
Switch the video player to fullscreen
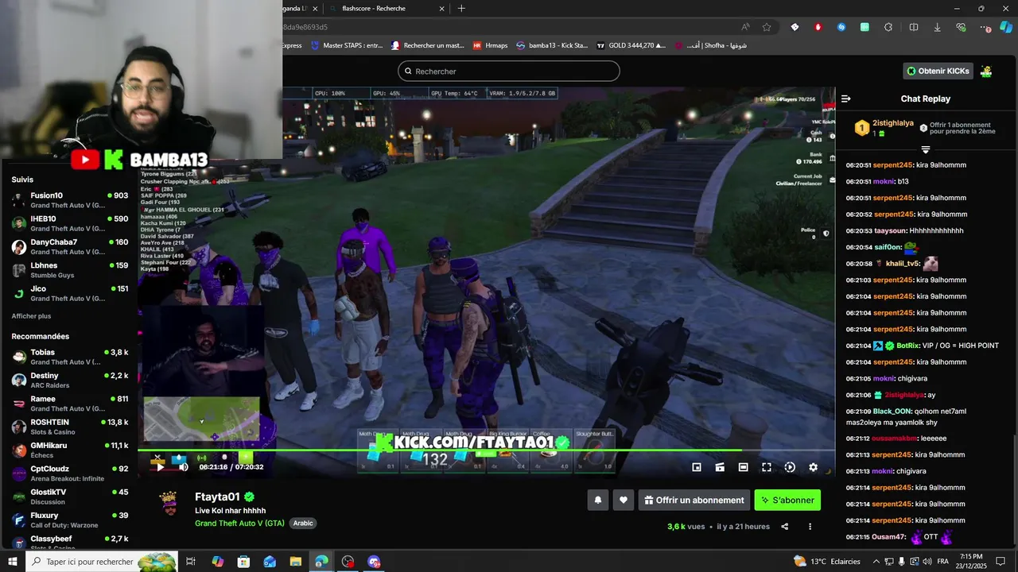(767, 467)
